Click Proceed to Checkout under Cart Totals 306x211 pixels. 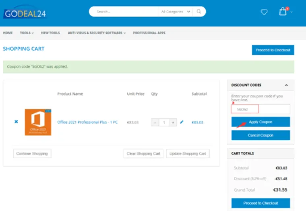pos(261,203)
